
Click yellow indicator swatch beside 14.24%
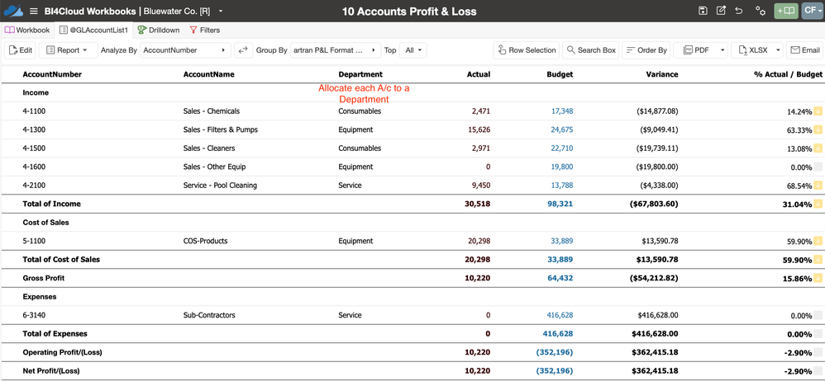click(x=818, y=111)
